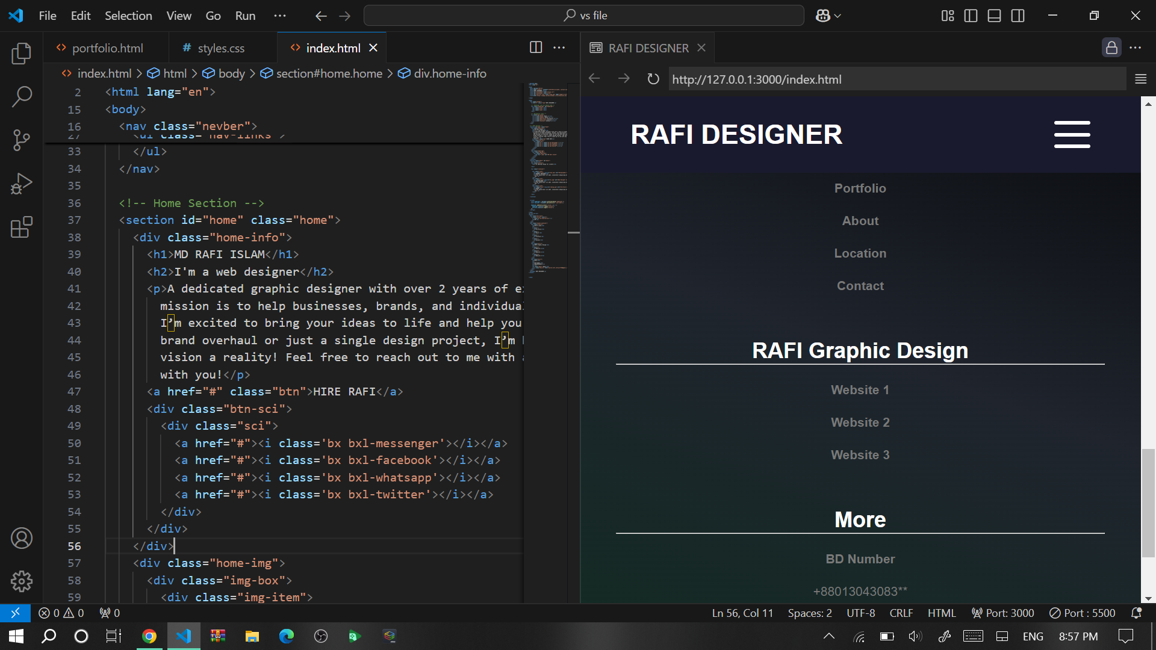Image resolution: width=1156 pixels, height=650 pixels.
Task: Click the Contact link in preview
Action: [860, 286]
